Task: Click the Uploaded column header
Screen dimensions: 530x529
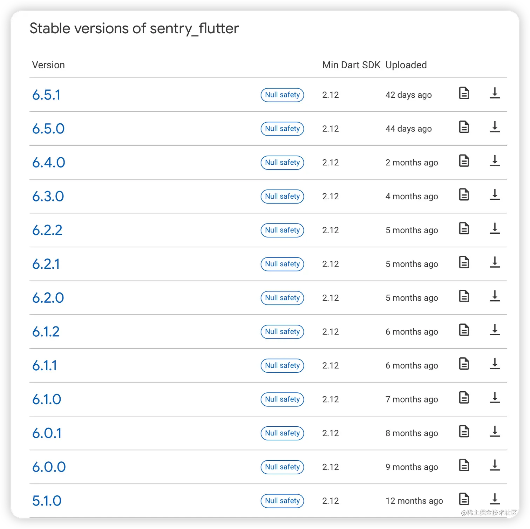Action: point(406,65)
